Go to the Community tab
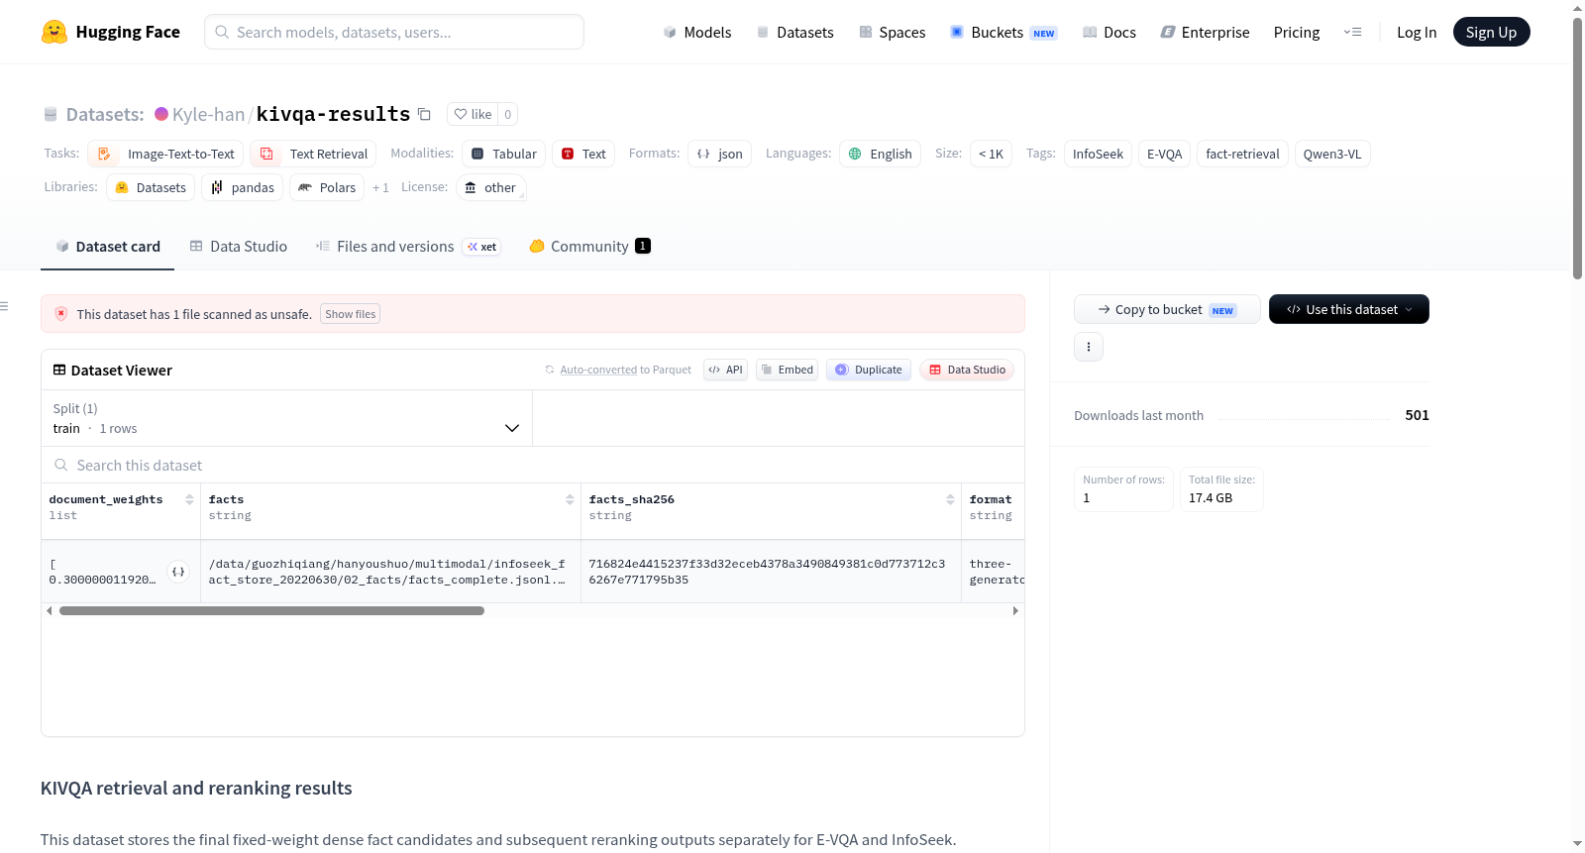1585x853 pixels. click(589, 247)
